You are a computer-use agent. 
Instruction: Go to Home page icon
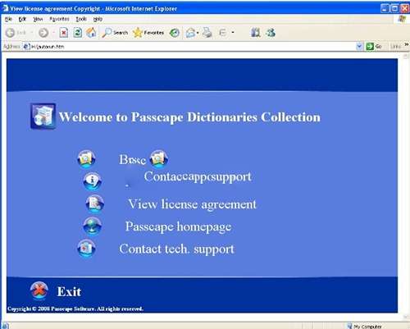pos(91,33)
